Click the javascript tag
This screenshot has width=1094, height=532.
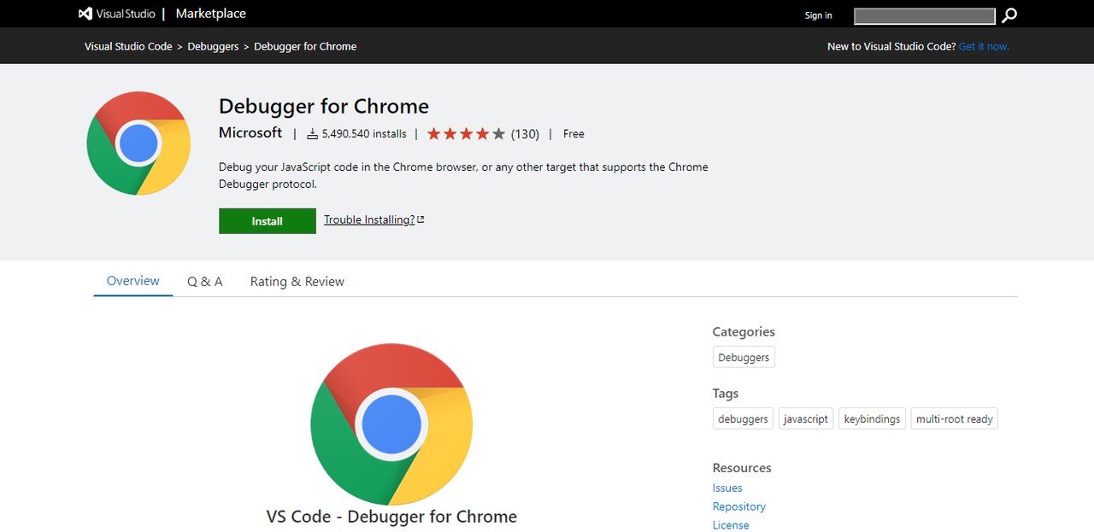click(x=806, y=418)
